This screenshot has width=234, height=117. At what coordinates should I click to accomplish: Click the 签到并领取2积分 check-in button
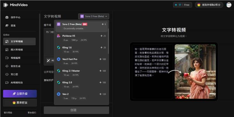coord(210,5)
